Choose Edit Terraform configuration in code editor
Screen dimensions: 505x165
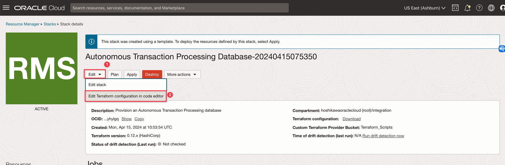126,96
